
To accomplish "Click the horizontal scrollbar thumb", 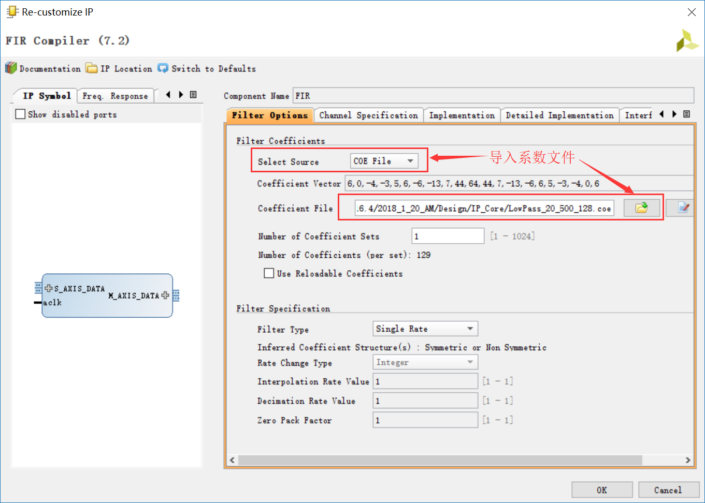I will (x=440, y=460).
